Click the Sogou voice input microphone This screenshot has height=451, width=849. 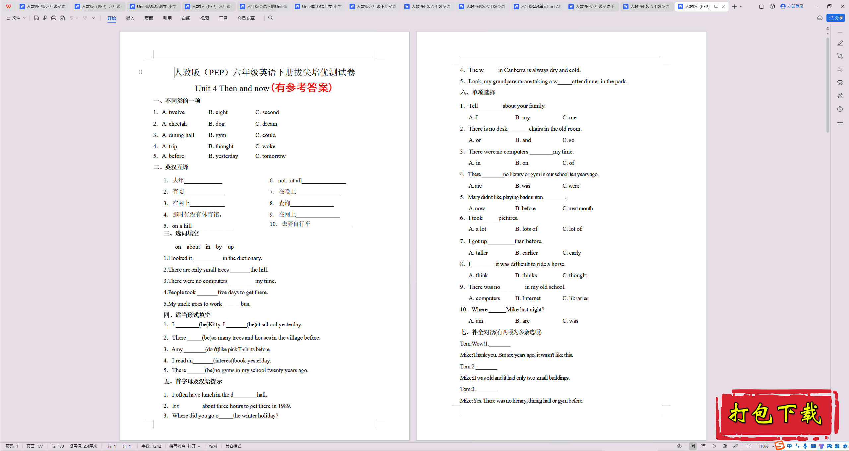(x=805, y=446)
